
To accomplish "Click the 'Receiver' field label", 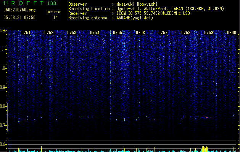I will pyautogui.click(x=77, y=13).
